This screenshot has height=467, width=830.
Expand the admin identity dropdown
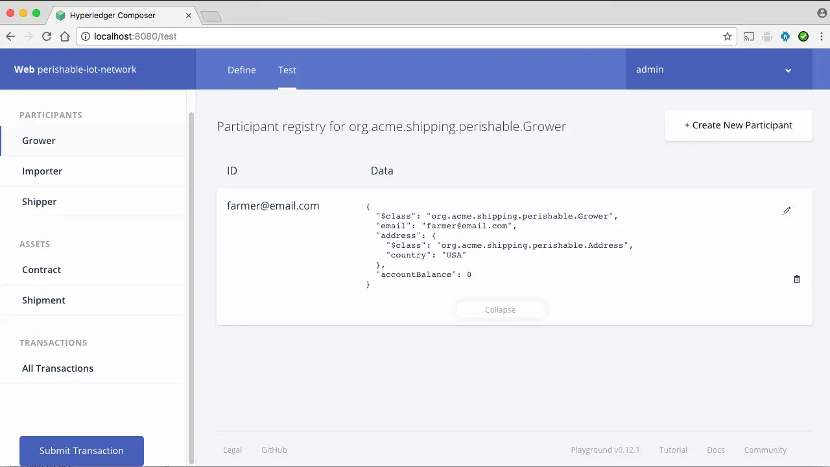(719, 70)
